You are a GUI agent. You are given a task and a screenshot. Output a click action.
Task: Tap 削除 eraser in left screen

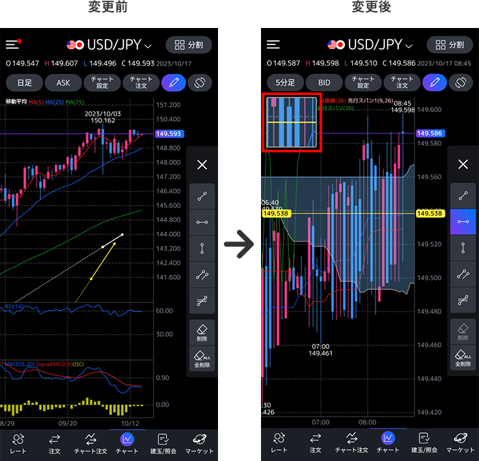[x=202, y=333]
